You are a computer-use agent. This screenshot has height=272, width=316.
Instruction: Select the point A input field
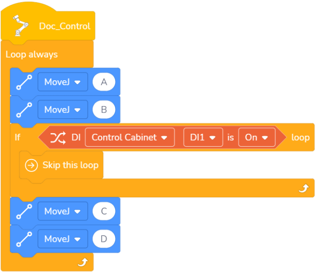(104, 82)
